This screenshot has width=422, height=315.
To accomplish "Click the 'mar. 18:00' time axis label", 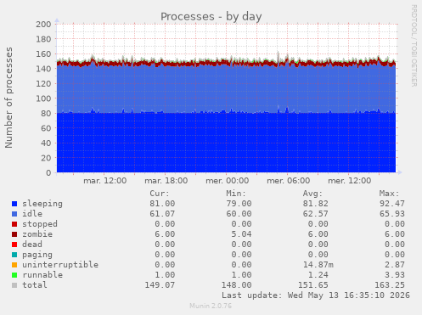I will coord(166,181).
